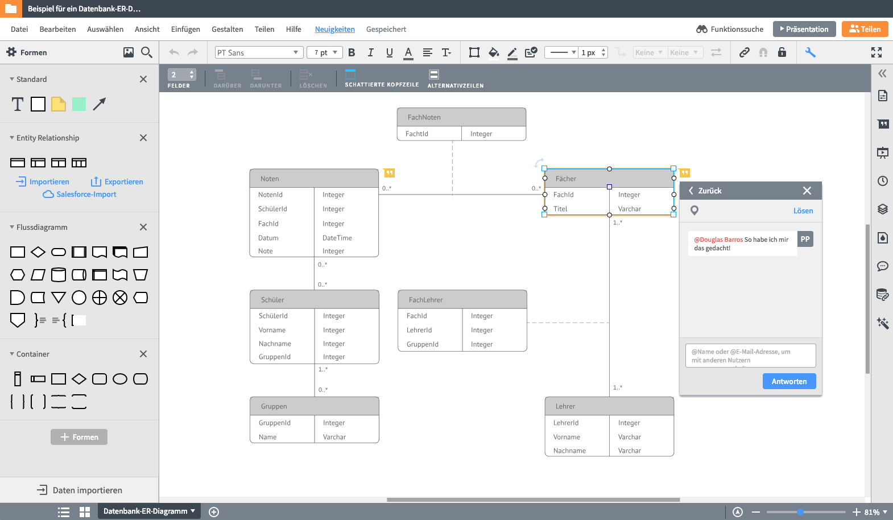Adjust the zoom slider handle

pos(800,512)
